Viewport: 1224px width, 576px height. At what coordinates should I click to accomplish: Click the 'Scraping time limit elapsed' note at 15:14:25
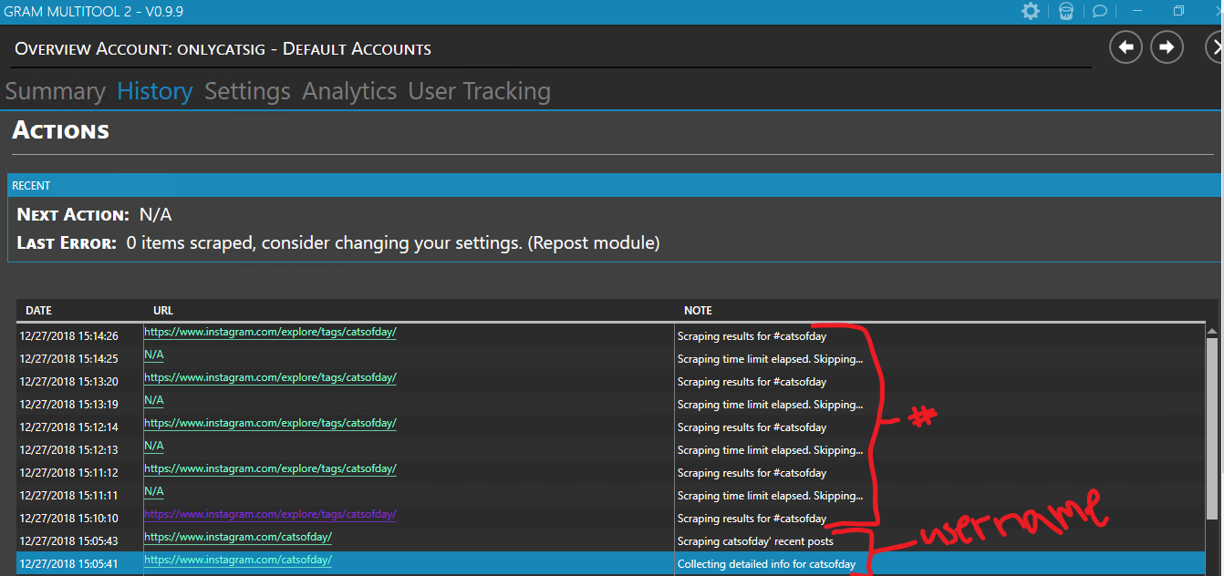770,359
